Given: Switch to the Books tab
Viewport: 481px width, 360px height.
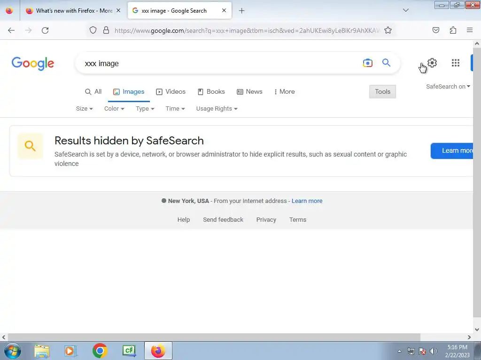Looking at the screenshot, I should point(211,91).
